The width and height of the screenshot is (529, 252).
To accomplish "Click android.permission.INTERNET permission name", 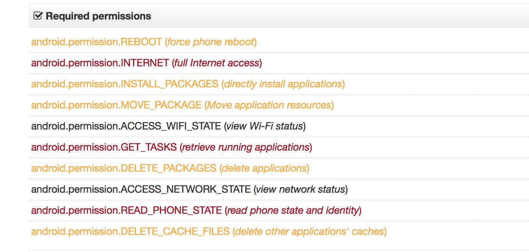I will click(x=100, y=63).
